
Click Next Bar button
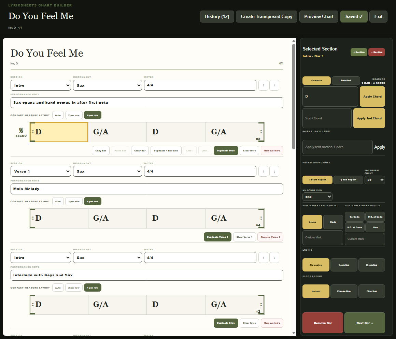[x=365, y=323]
